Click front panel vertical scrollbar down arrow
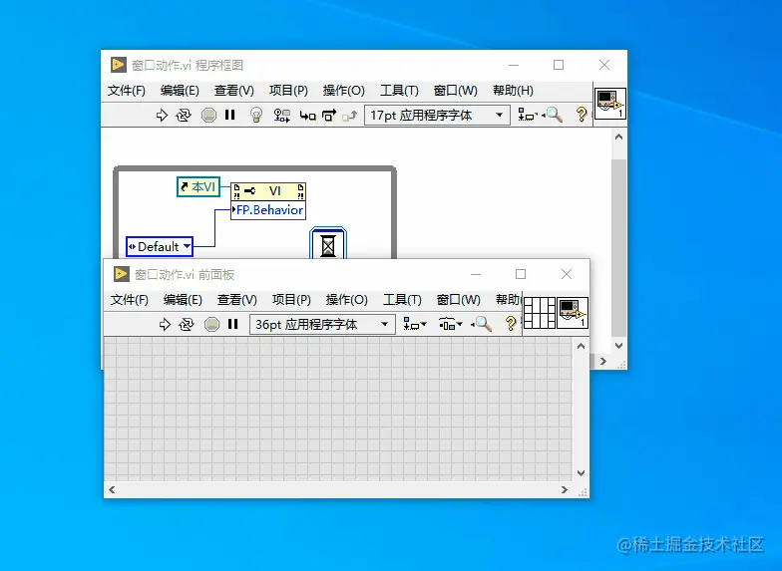This screenshot has width=782, height=571. coord(581,472)
